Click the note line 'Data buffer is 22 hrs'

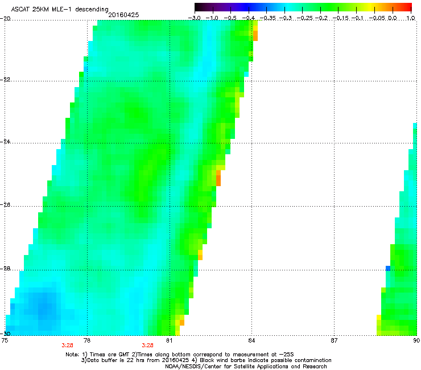(x=206, y=360)
